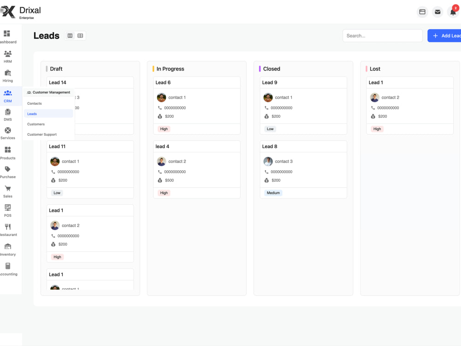Click the High tag on lead 4
The height and width of the screenshot is (346, 461).
coord(164,193)
